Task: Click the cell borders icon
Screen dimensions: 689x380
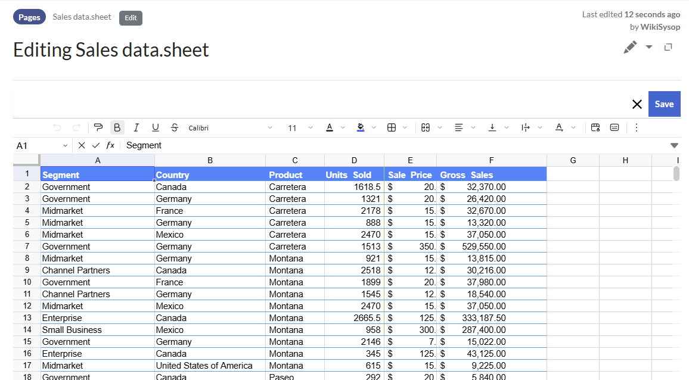Action: click(392, 127)
